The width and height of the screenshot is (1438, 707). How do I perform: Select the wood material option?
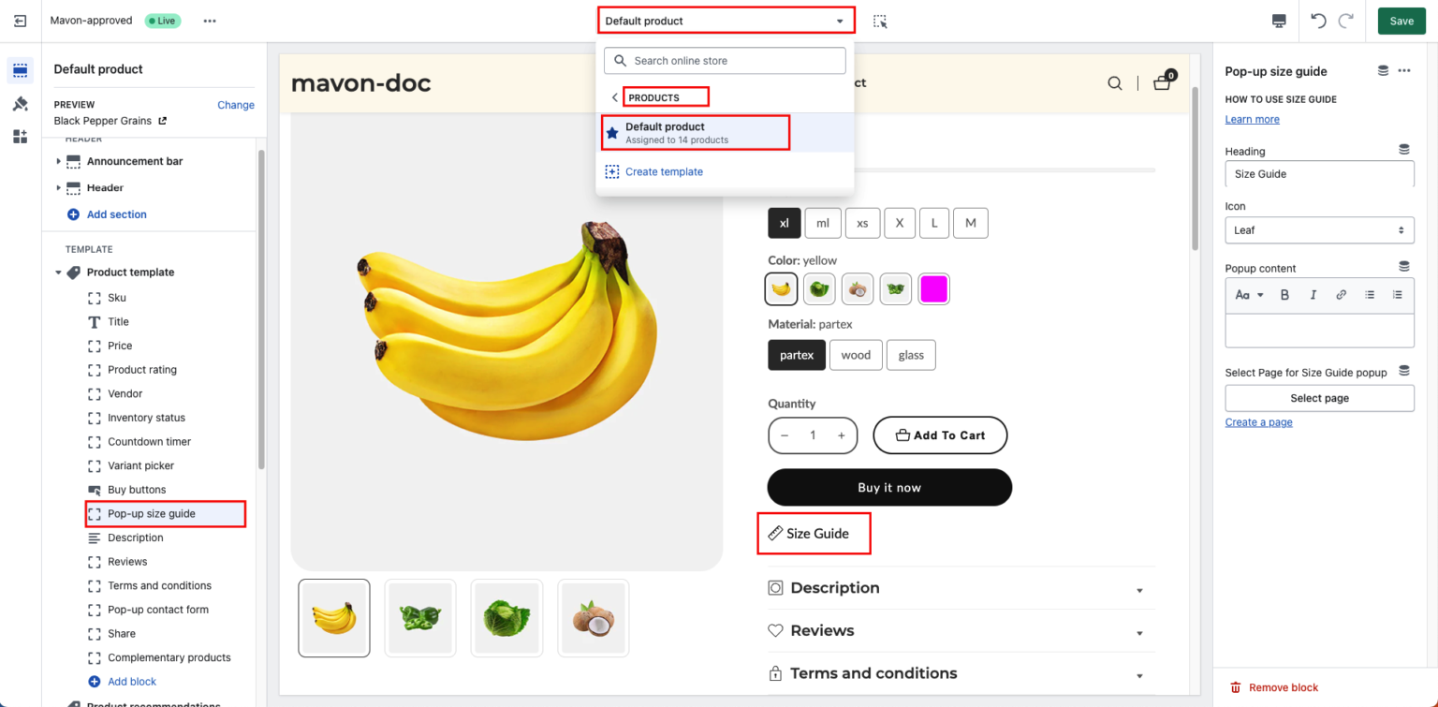point(855,355)
